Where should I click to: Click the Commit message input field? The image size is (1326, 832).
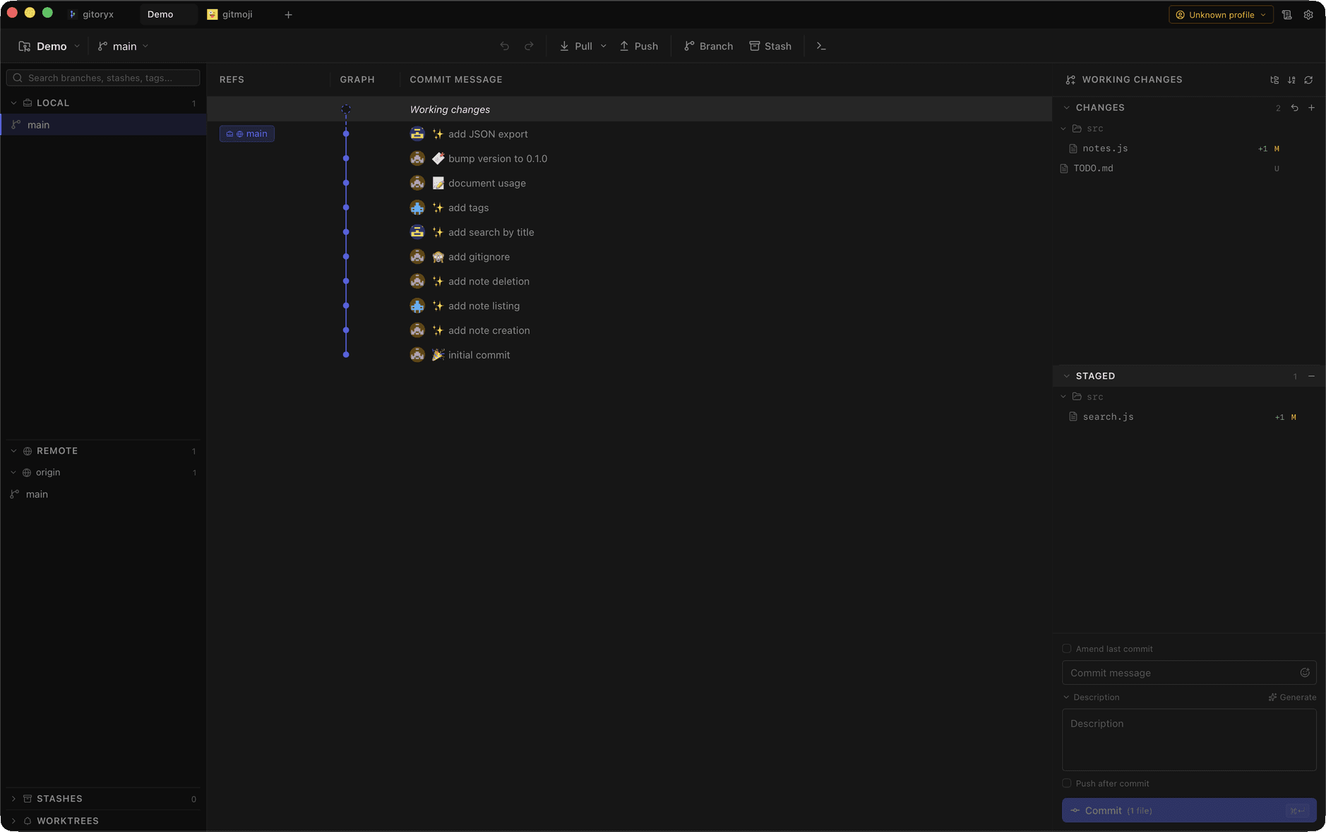pos(1189,673)
